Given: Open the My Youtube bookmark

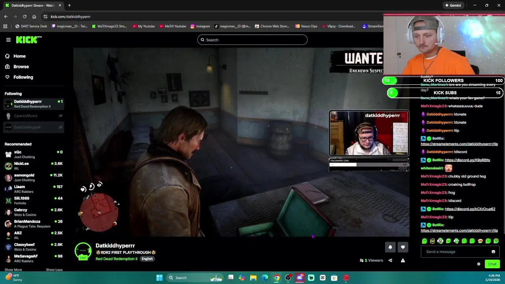Looking at the screenshot, I should (x=144, y=26).
